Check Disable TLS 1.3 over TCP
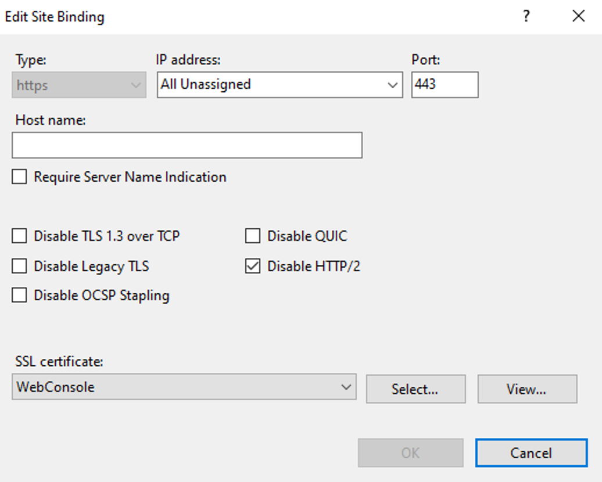 20,236
